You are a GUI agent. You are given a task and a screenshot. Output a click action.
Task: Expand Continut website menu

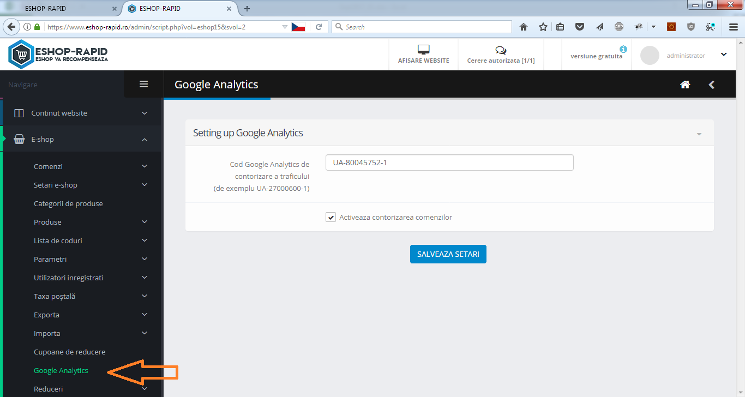click(145, 113)
